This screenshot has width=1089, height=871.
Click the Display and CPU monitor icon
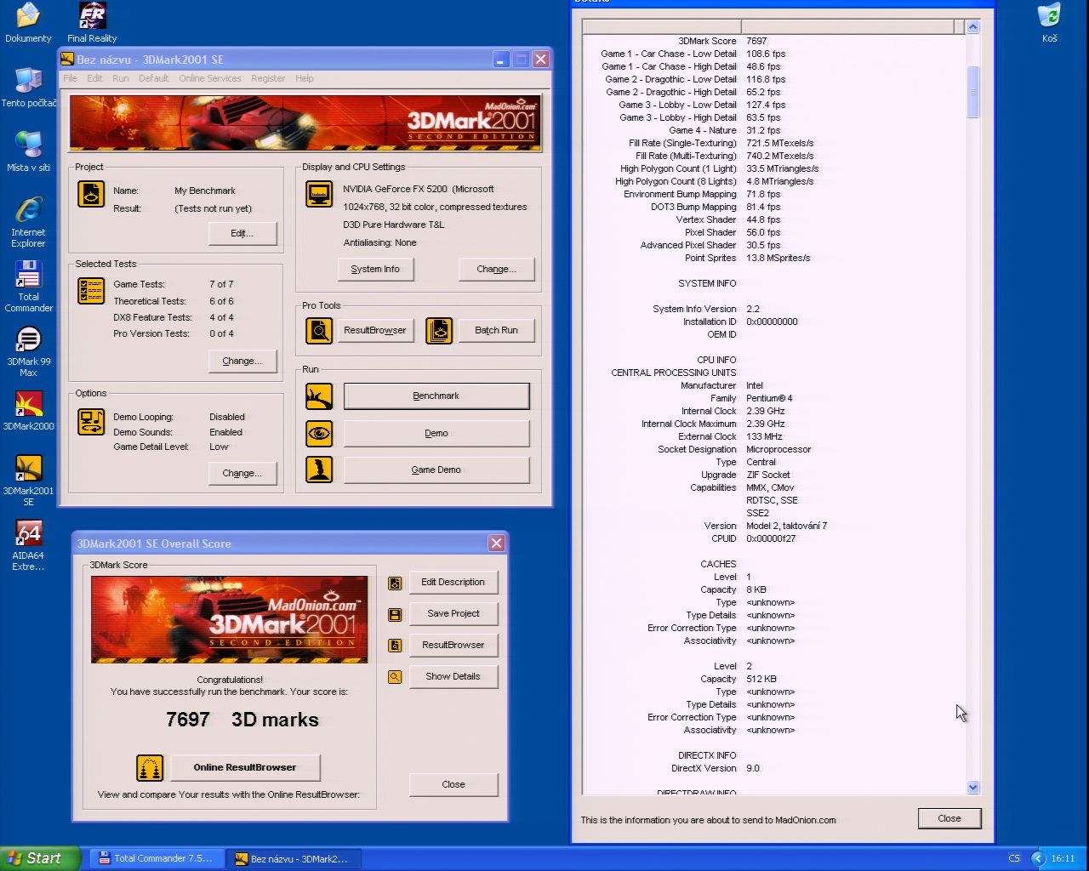click(319, 194)
